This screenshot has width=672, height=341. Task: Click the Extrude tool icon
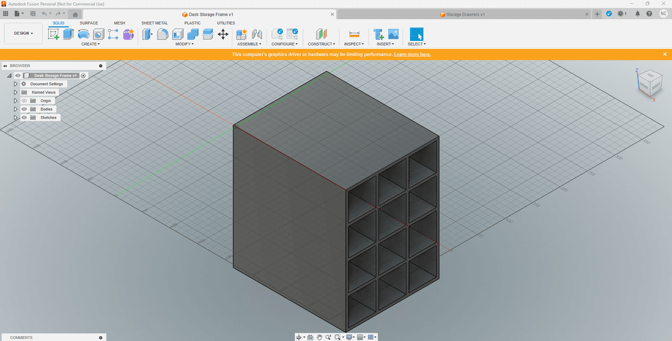click(x=68, y=34)
